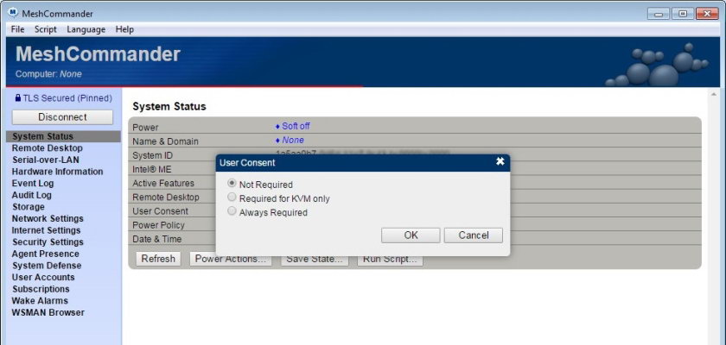Open Subscriptions section
The image size is (726, 345).
(41, 289)
